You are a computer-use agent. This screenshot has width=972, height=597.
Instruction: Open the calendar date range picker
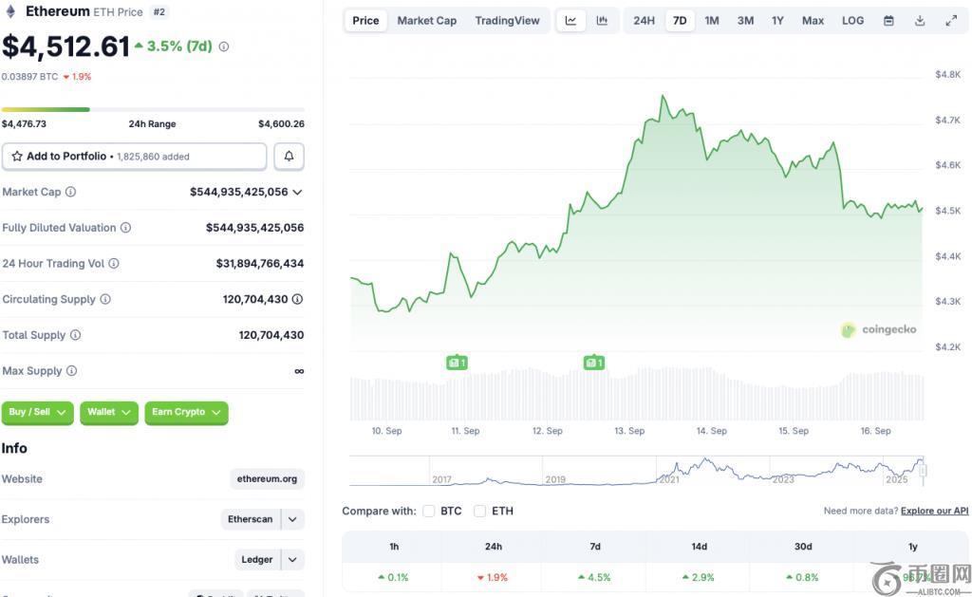888,21
